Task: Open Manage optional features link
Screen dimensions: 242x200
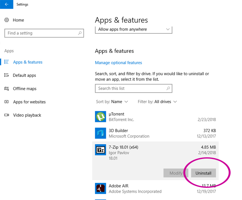Action: pyautogui.click(x=119, y=63)
